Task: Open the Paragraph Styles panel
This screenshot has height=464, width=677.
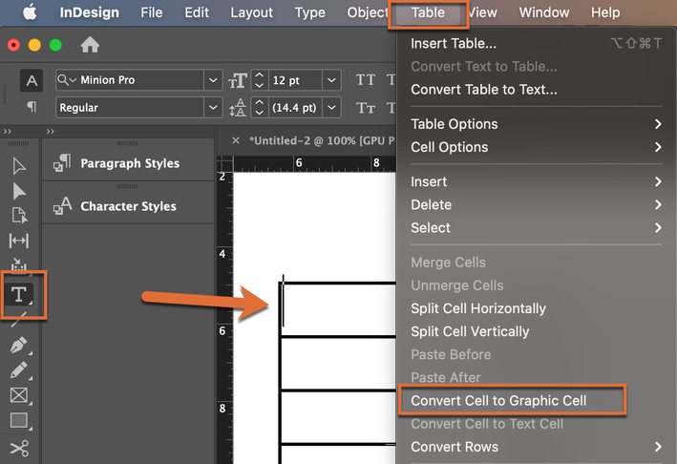Action: 129,163
